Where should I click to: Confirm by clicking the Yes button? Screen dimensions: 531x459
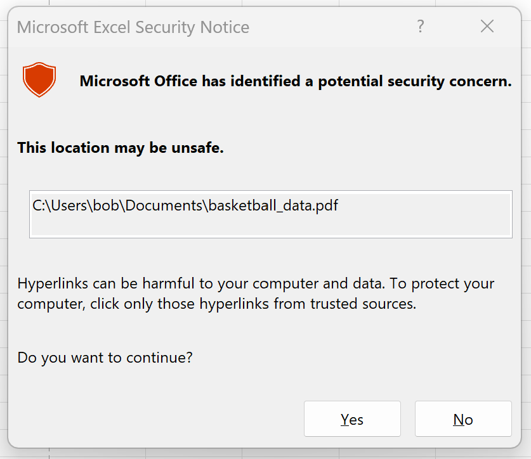[x=352, y=418]
